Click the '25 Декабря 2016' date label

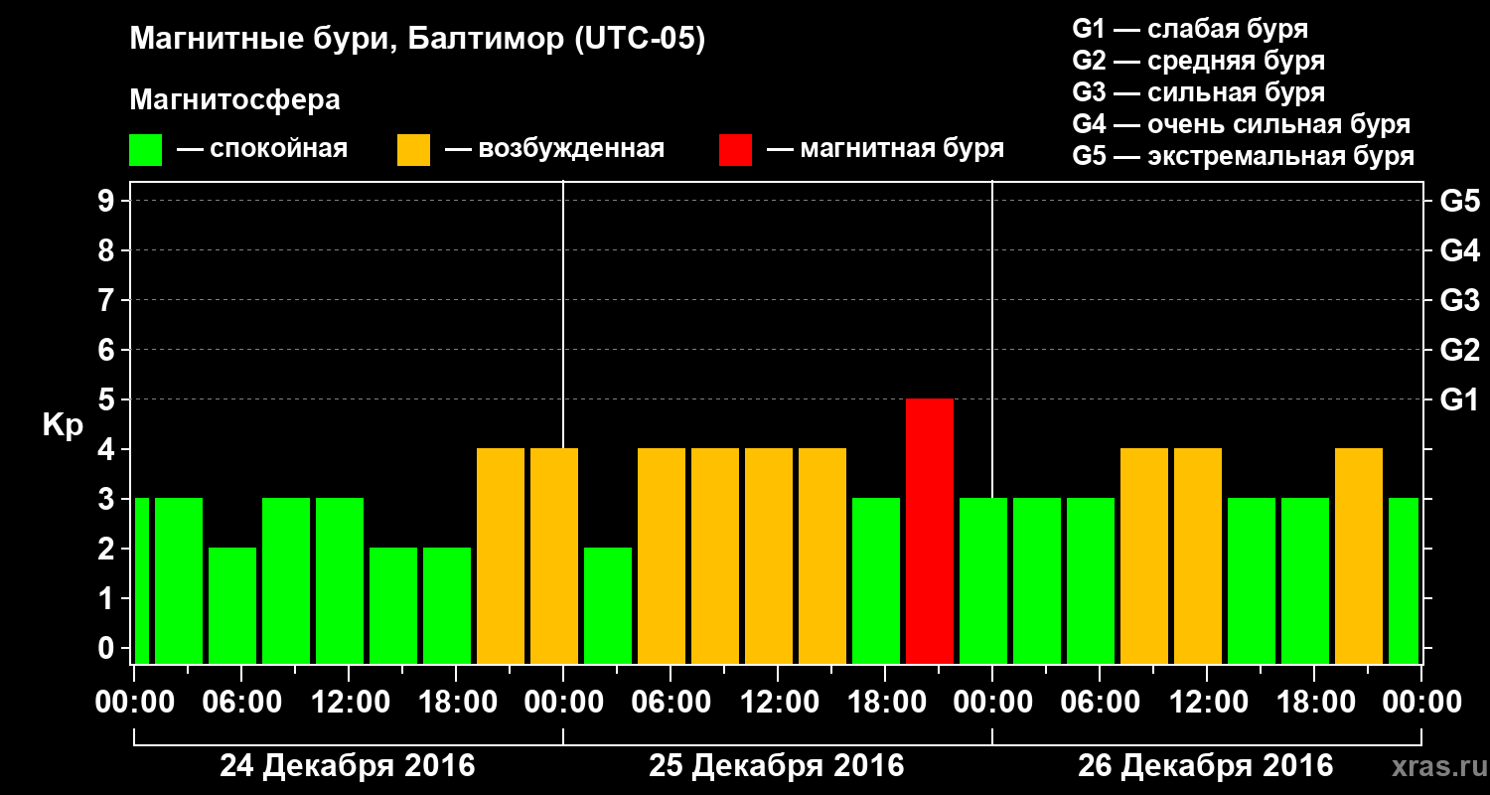click(x=777, y=766)
